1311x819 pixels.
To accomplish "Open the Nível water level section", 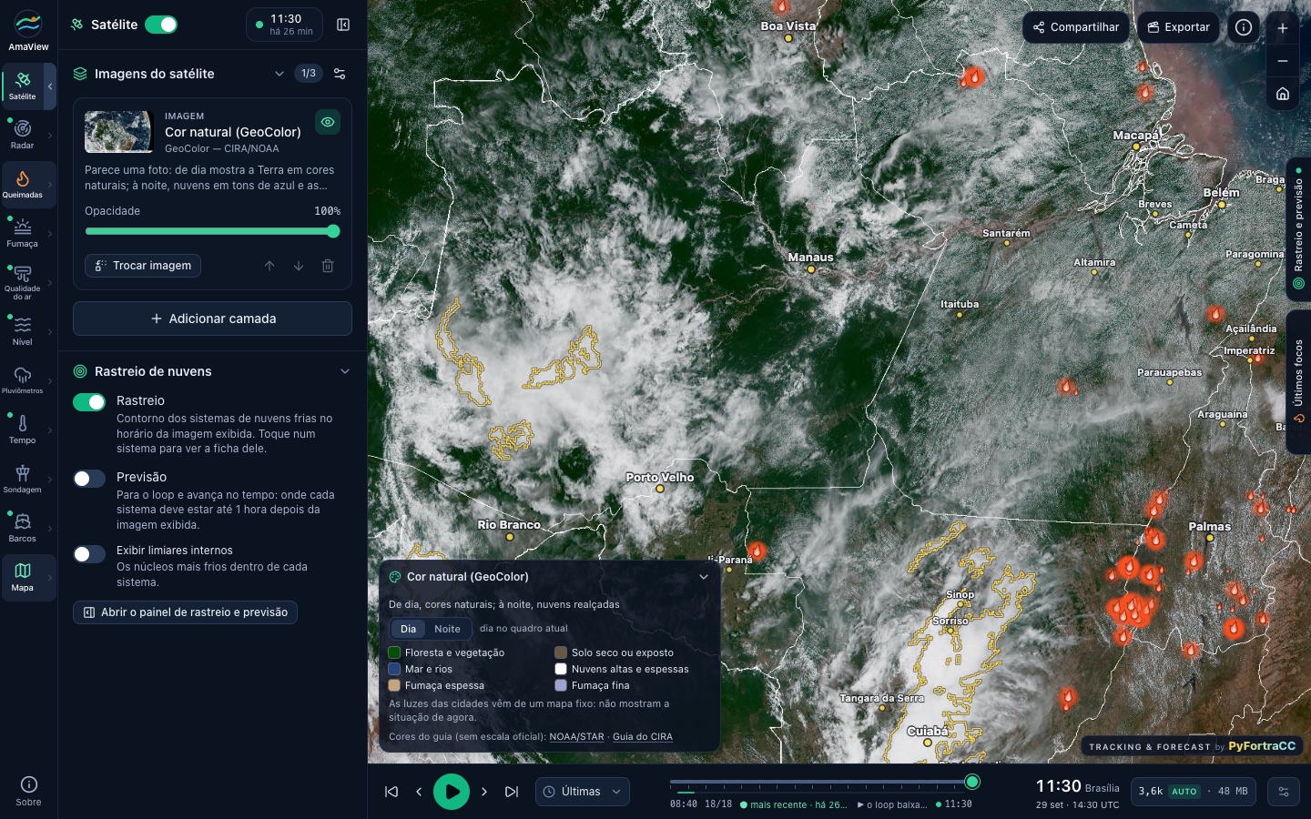I will pos(23,331).
